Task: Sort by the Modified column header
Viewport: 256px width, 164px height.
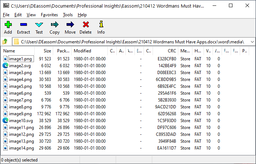Action: click(89, 51)
